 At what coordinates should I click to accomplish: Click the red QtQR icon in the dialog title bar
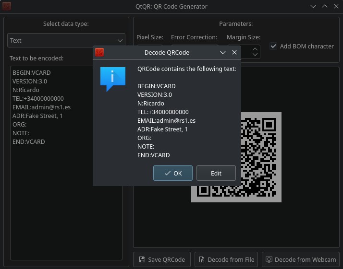[x=99, y=52]
